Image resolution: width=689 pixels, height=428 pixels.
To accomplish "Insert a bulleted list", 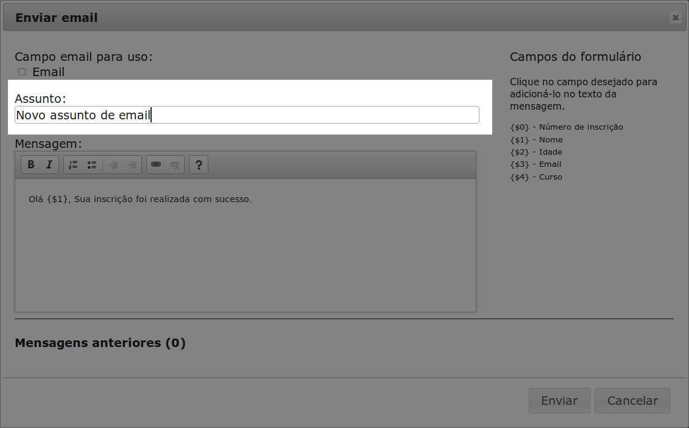I will click(x=92, y=165).
